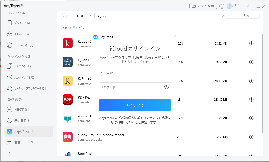Click the HEIC変換 converter icon
This screenshot has height=162, width=269.
(10, 109)
